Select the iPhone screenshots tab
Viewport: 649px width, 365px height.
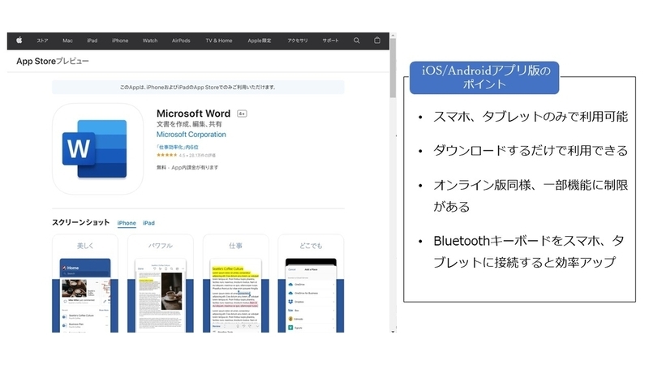point(127,222)
